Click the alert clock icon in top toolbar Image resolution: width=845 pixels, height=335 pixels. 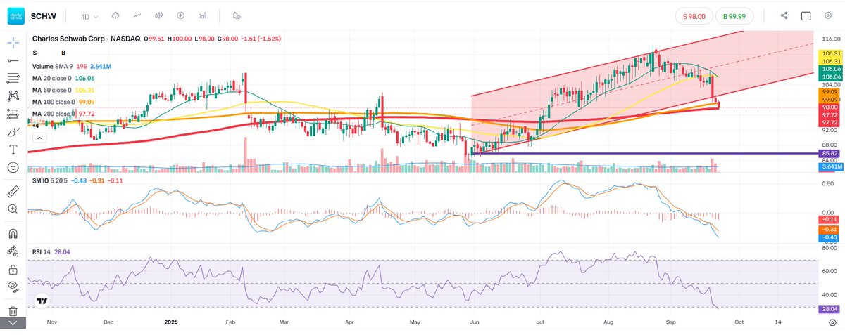click(237, 15)
